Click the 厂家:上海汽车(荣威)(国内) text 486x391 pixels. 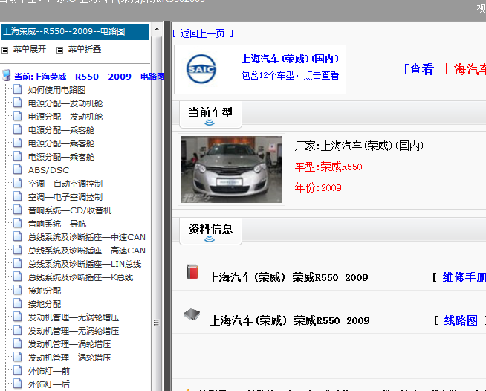tap(359, 146)
